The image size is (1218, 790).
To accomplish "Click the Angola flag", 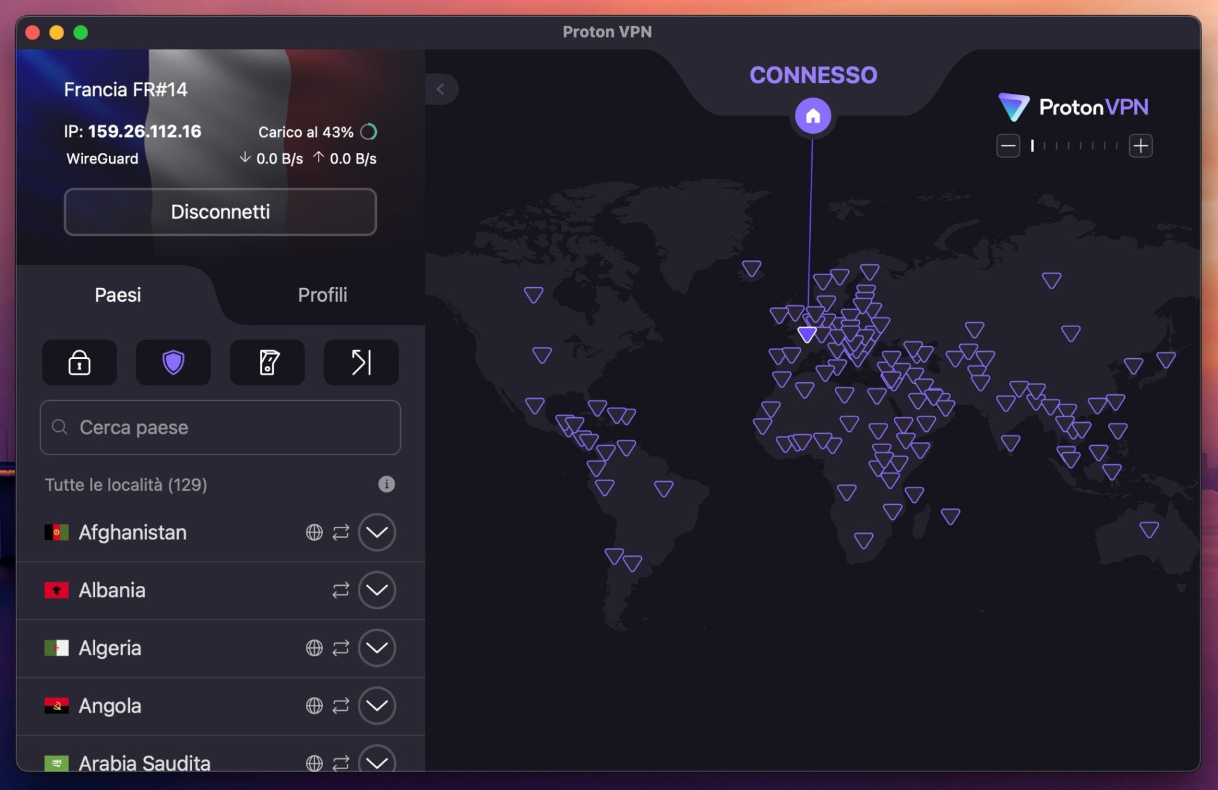I will point(56,706).
